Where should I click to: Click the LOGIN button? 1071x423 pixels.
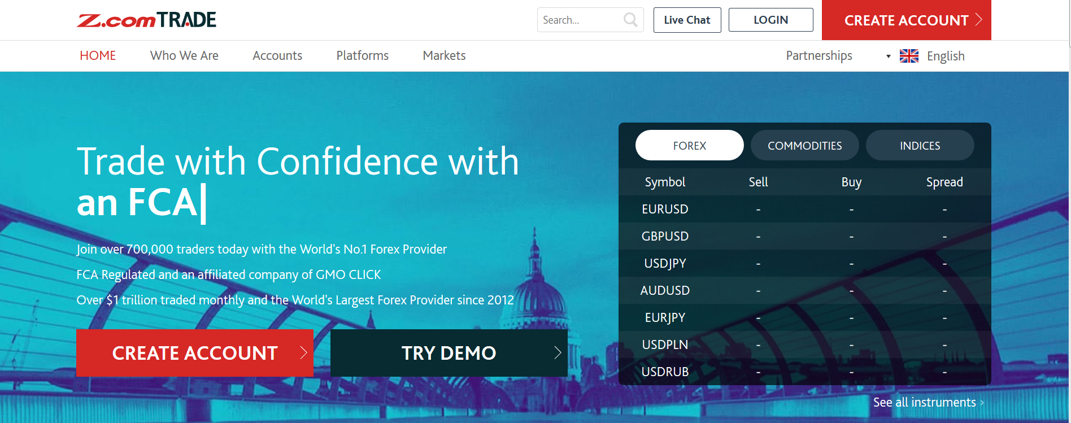coord(770,20)
